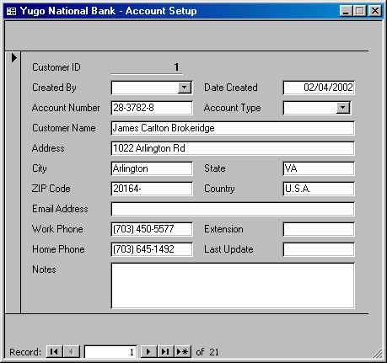Select the record number box

point(110,352)
